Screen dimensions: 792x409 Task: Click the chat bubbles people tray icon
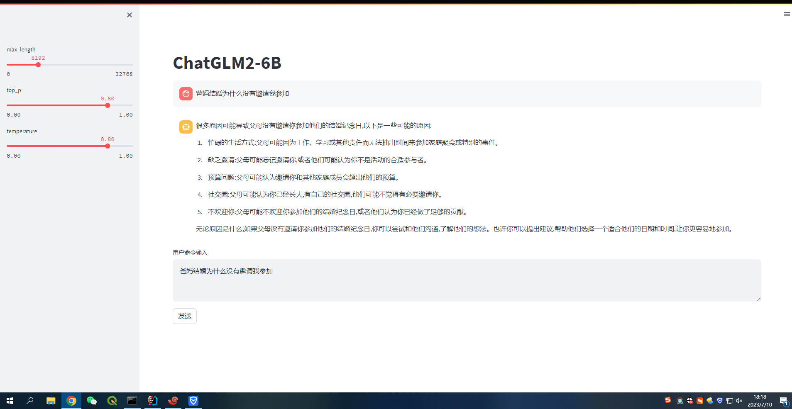tap(710, 401)
